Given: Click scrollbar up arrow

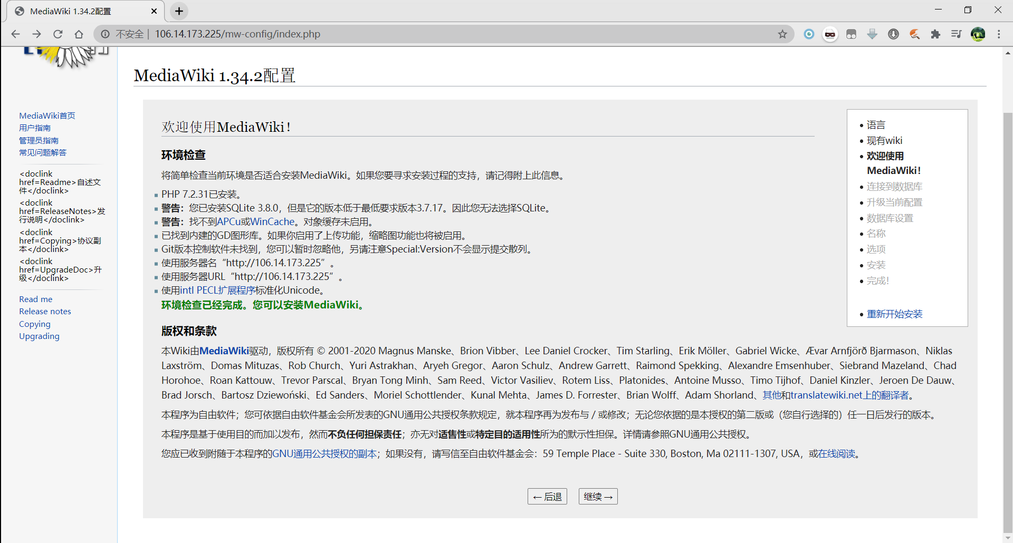Looking at the screenshot, I should (x=1008, y=53).
